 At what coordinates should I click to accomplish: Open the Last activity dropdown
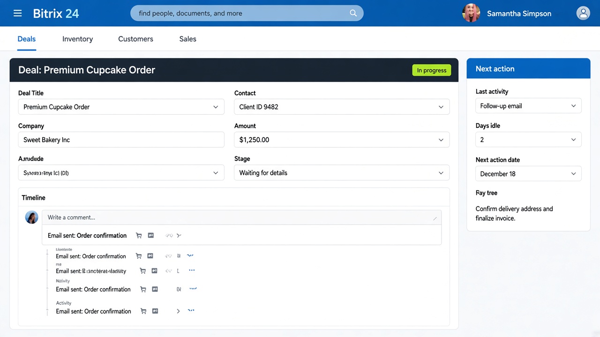528,106
